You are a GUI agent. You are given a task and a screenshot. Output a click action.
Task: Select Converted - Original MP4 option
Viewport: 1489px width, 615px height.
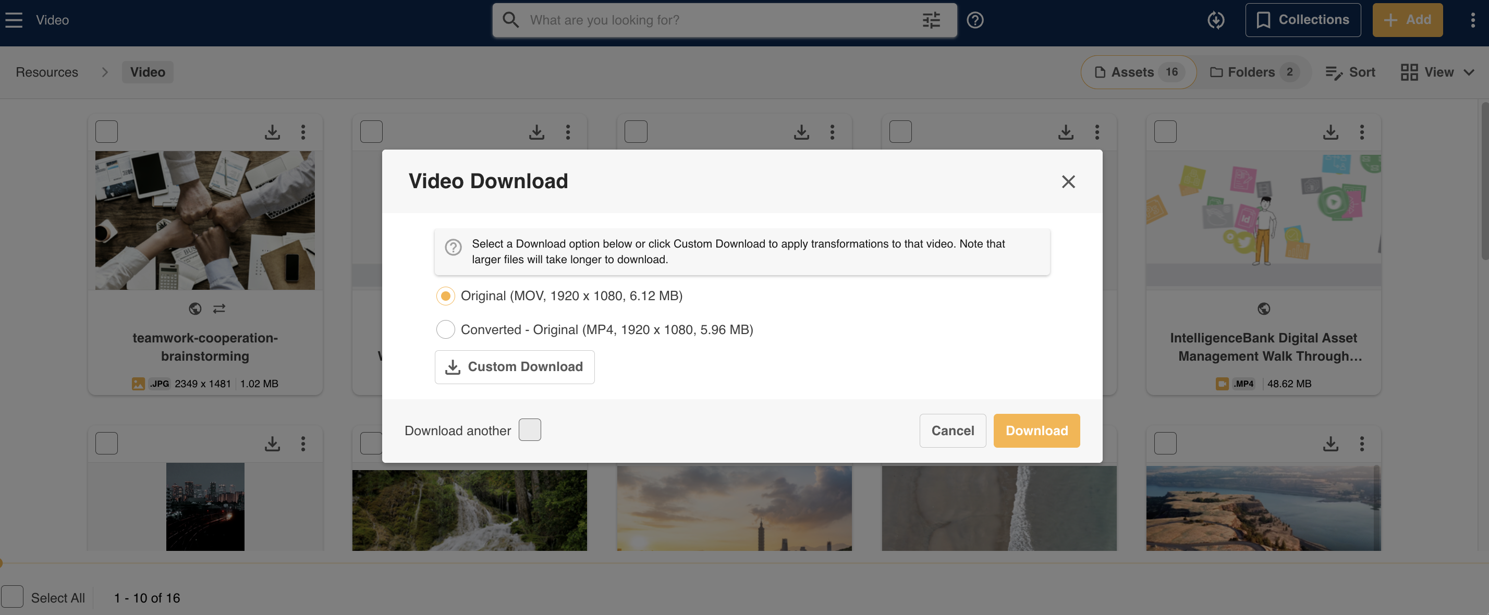click(445, 329)
